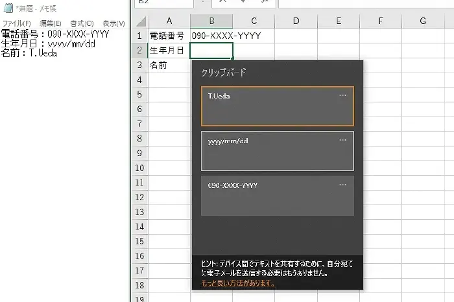454x302 pixels.
Task: Select column B header in Excel
Action: pos(211,21)
